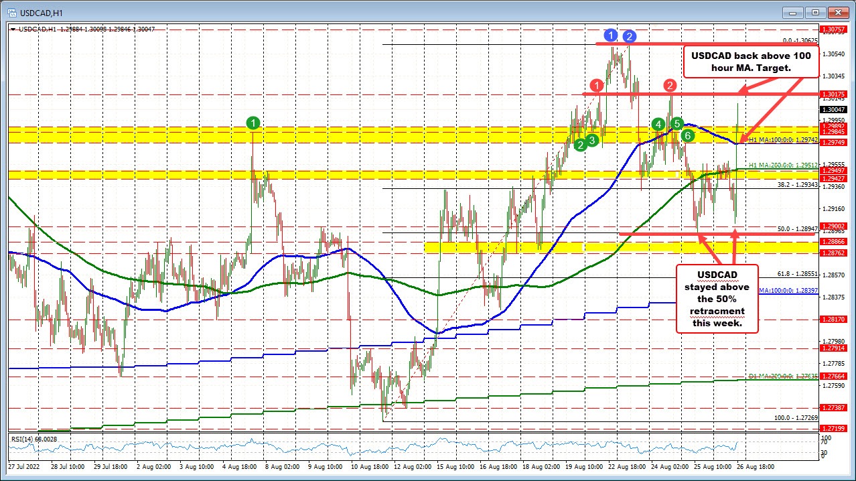Click green marker 5 on the blue moving average

676,123
